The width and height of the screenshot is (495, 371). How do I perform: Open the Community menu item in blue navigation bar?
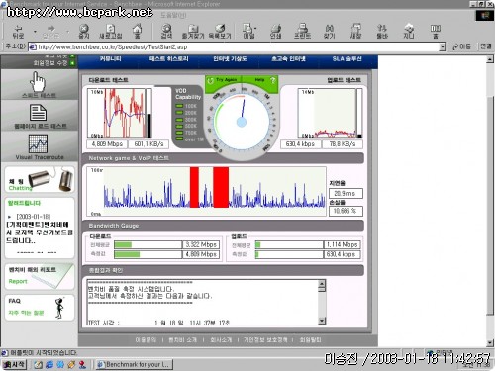click(x=111, y=59)
